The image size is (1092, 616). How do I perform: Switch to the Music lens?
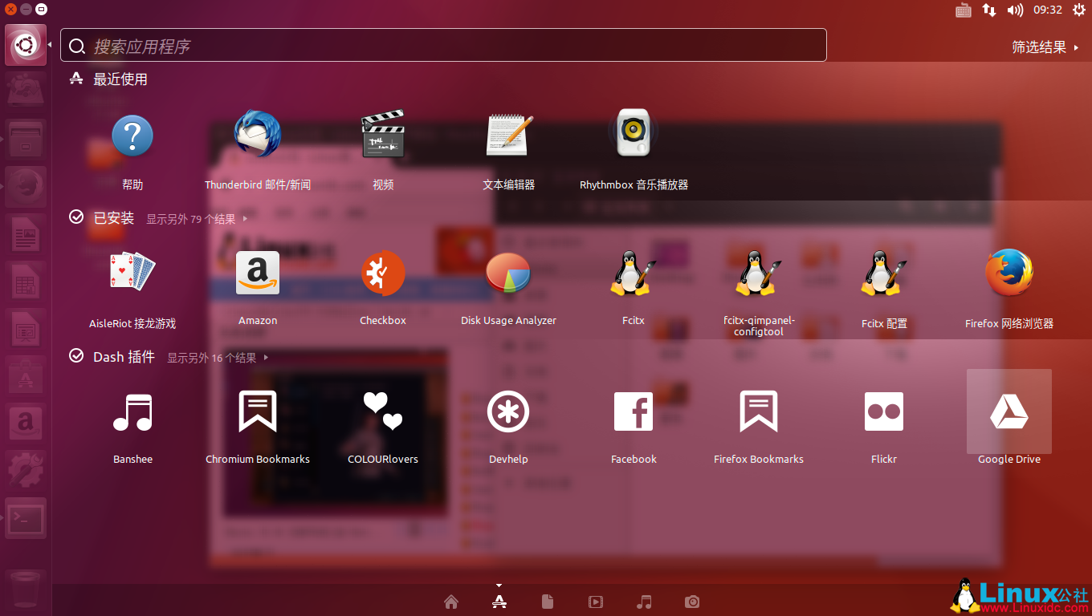[644, 602]
